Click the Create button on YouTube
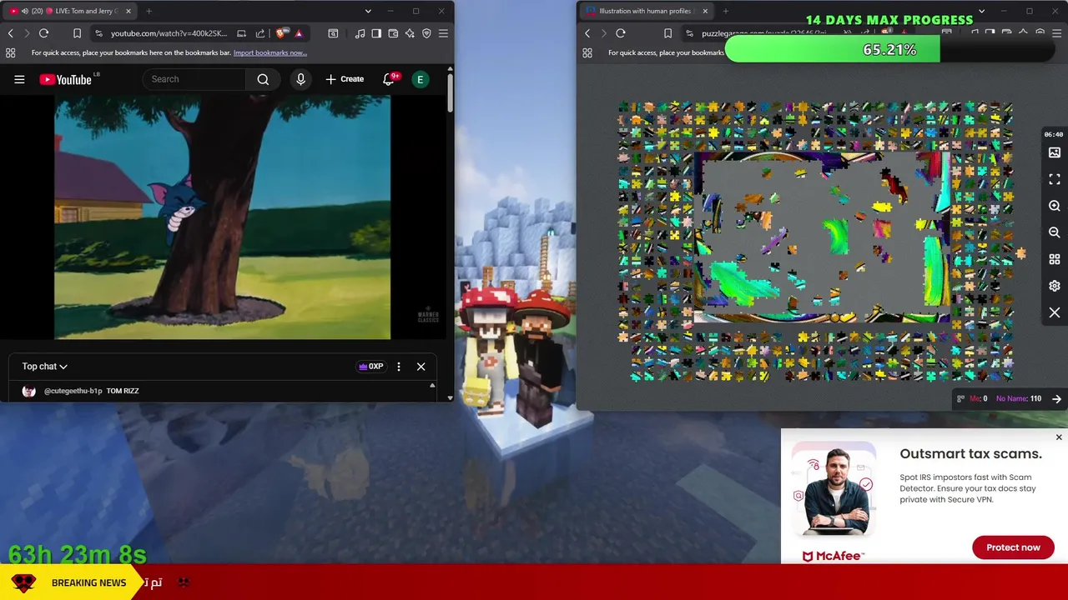1068x600 pixels. (x=345, y=79)
